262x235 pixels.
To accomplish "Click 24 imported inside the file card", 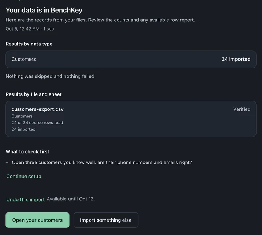I will click(x=23, y=129).
